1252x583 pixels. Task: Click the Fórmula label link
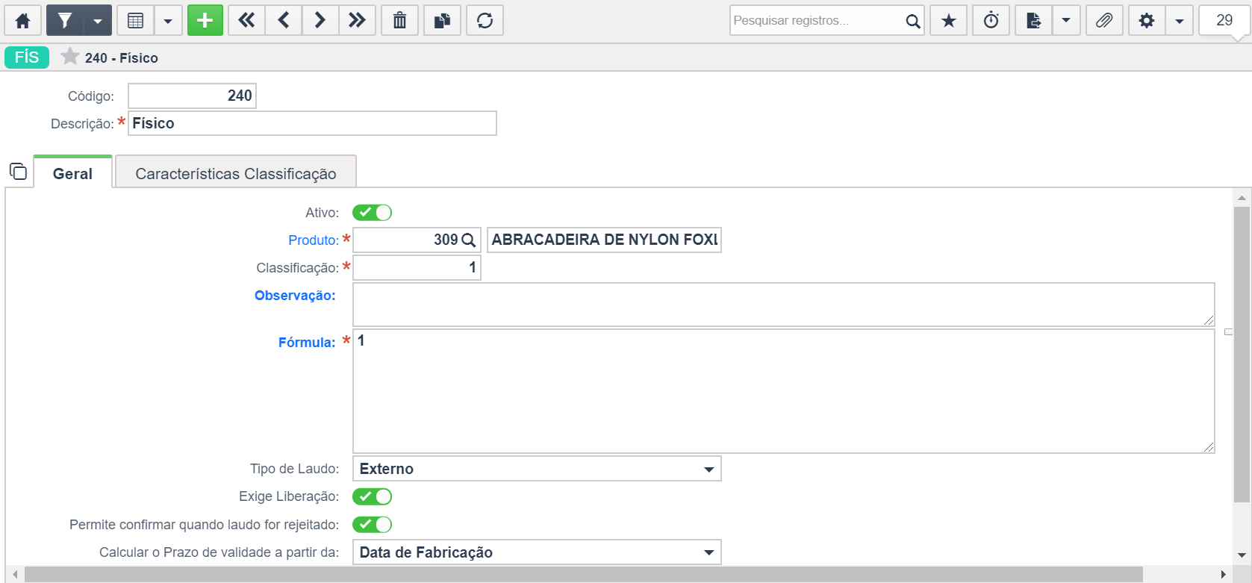pos(307,343)
